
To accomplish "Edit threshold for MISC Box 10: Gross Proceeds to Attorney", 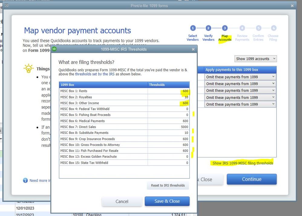I will click(169, 145).
